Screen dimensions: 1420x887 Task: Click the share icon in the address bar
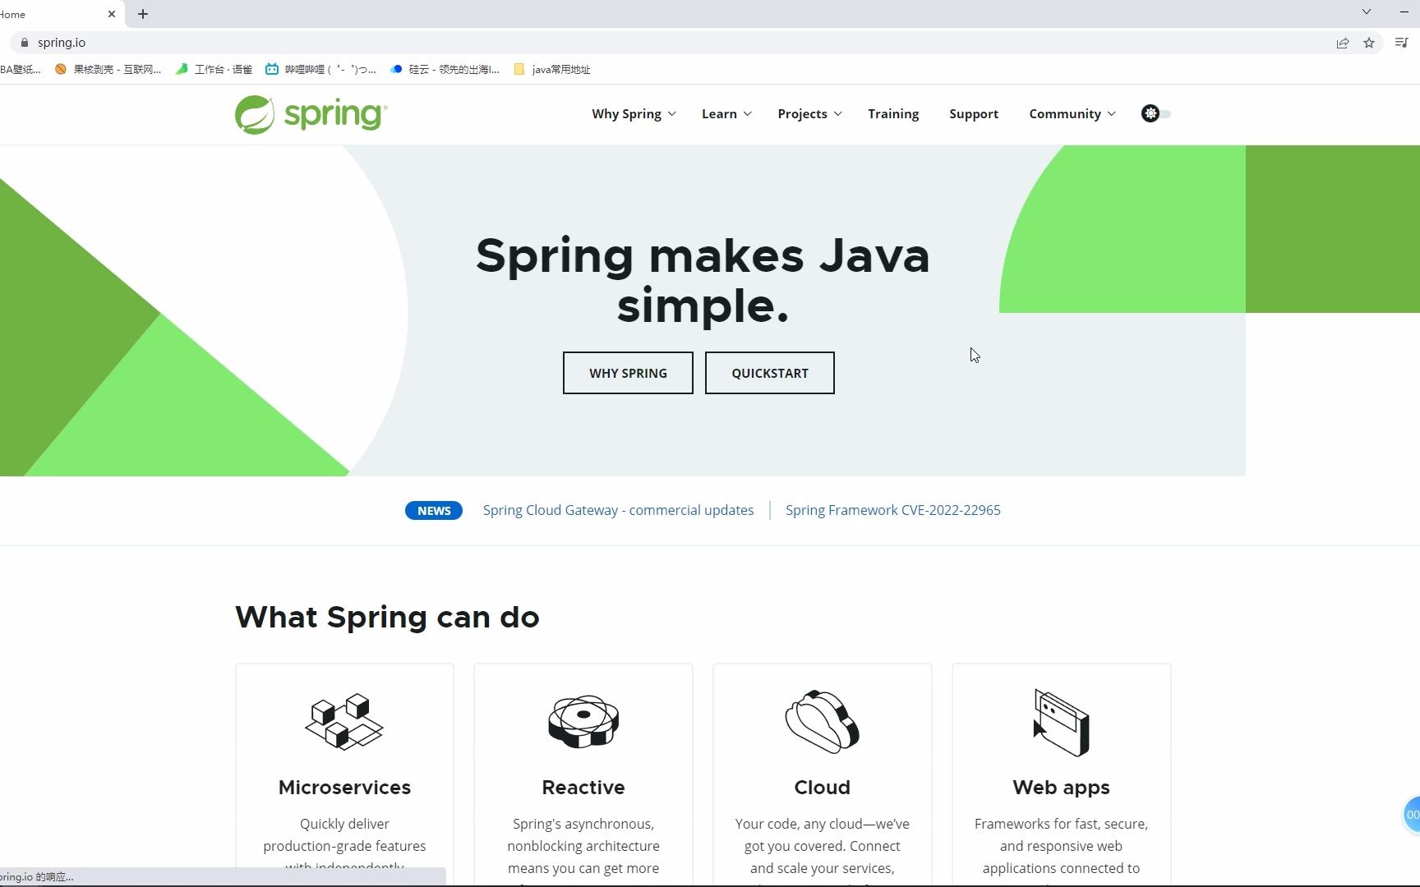(1343, 43)
